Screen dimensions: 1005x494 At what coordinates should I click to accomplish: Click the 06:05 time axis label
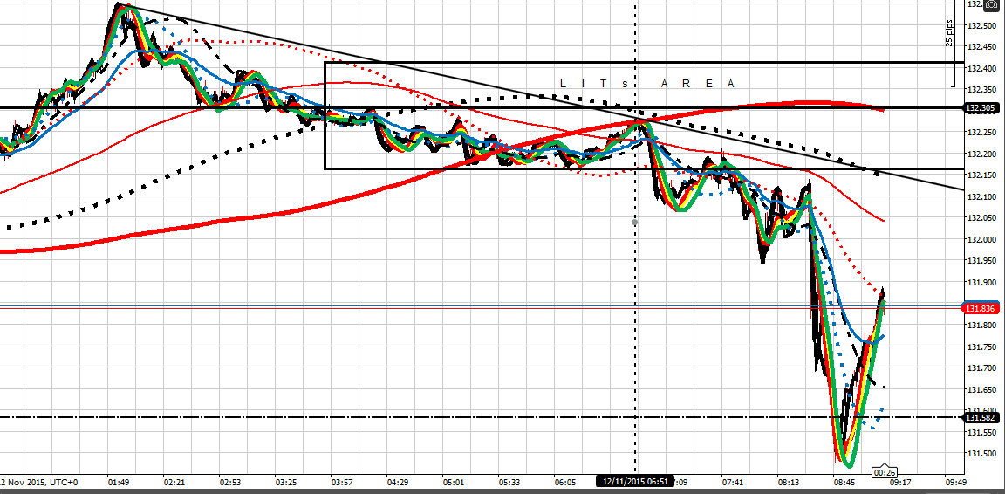(564, 481)
